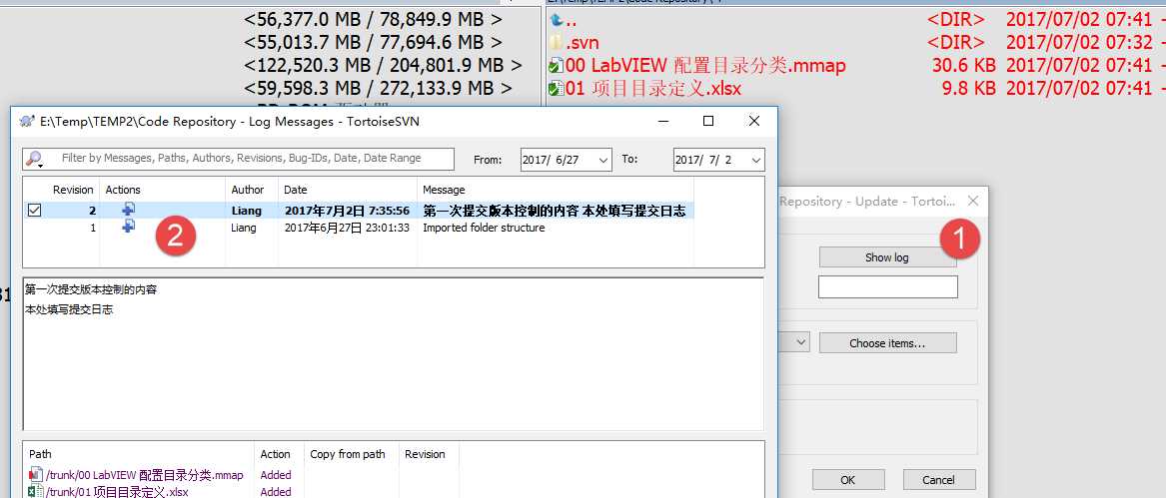Click the 9.8 KB size value

click(x=969, y=89)
